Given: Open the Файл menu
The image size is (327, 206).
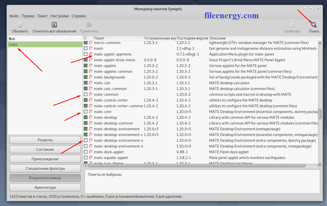Looking at the screenshot, I should 14,16.
